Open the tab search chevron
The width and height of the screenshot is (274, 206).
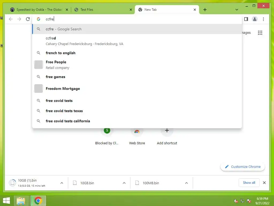coord(237,10)
